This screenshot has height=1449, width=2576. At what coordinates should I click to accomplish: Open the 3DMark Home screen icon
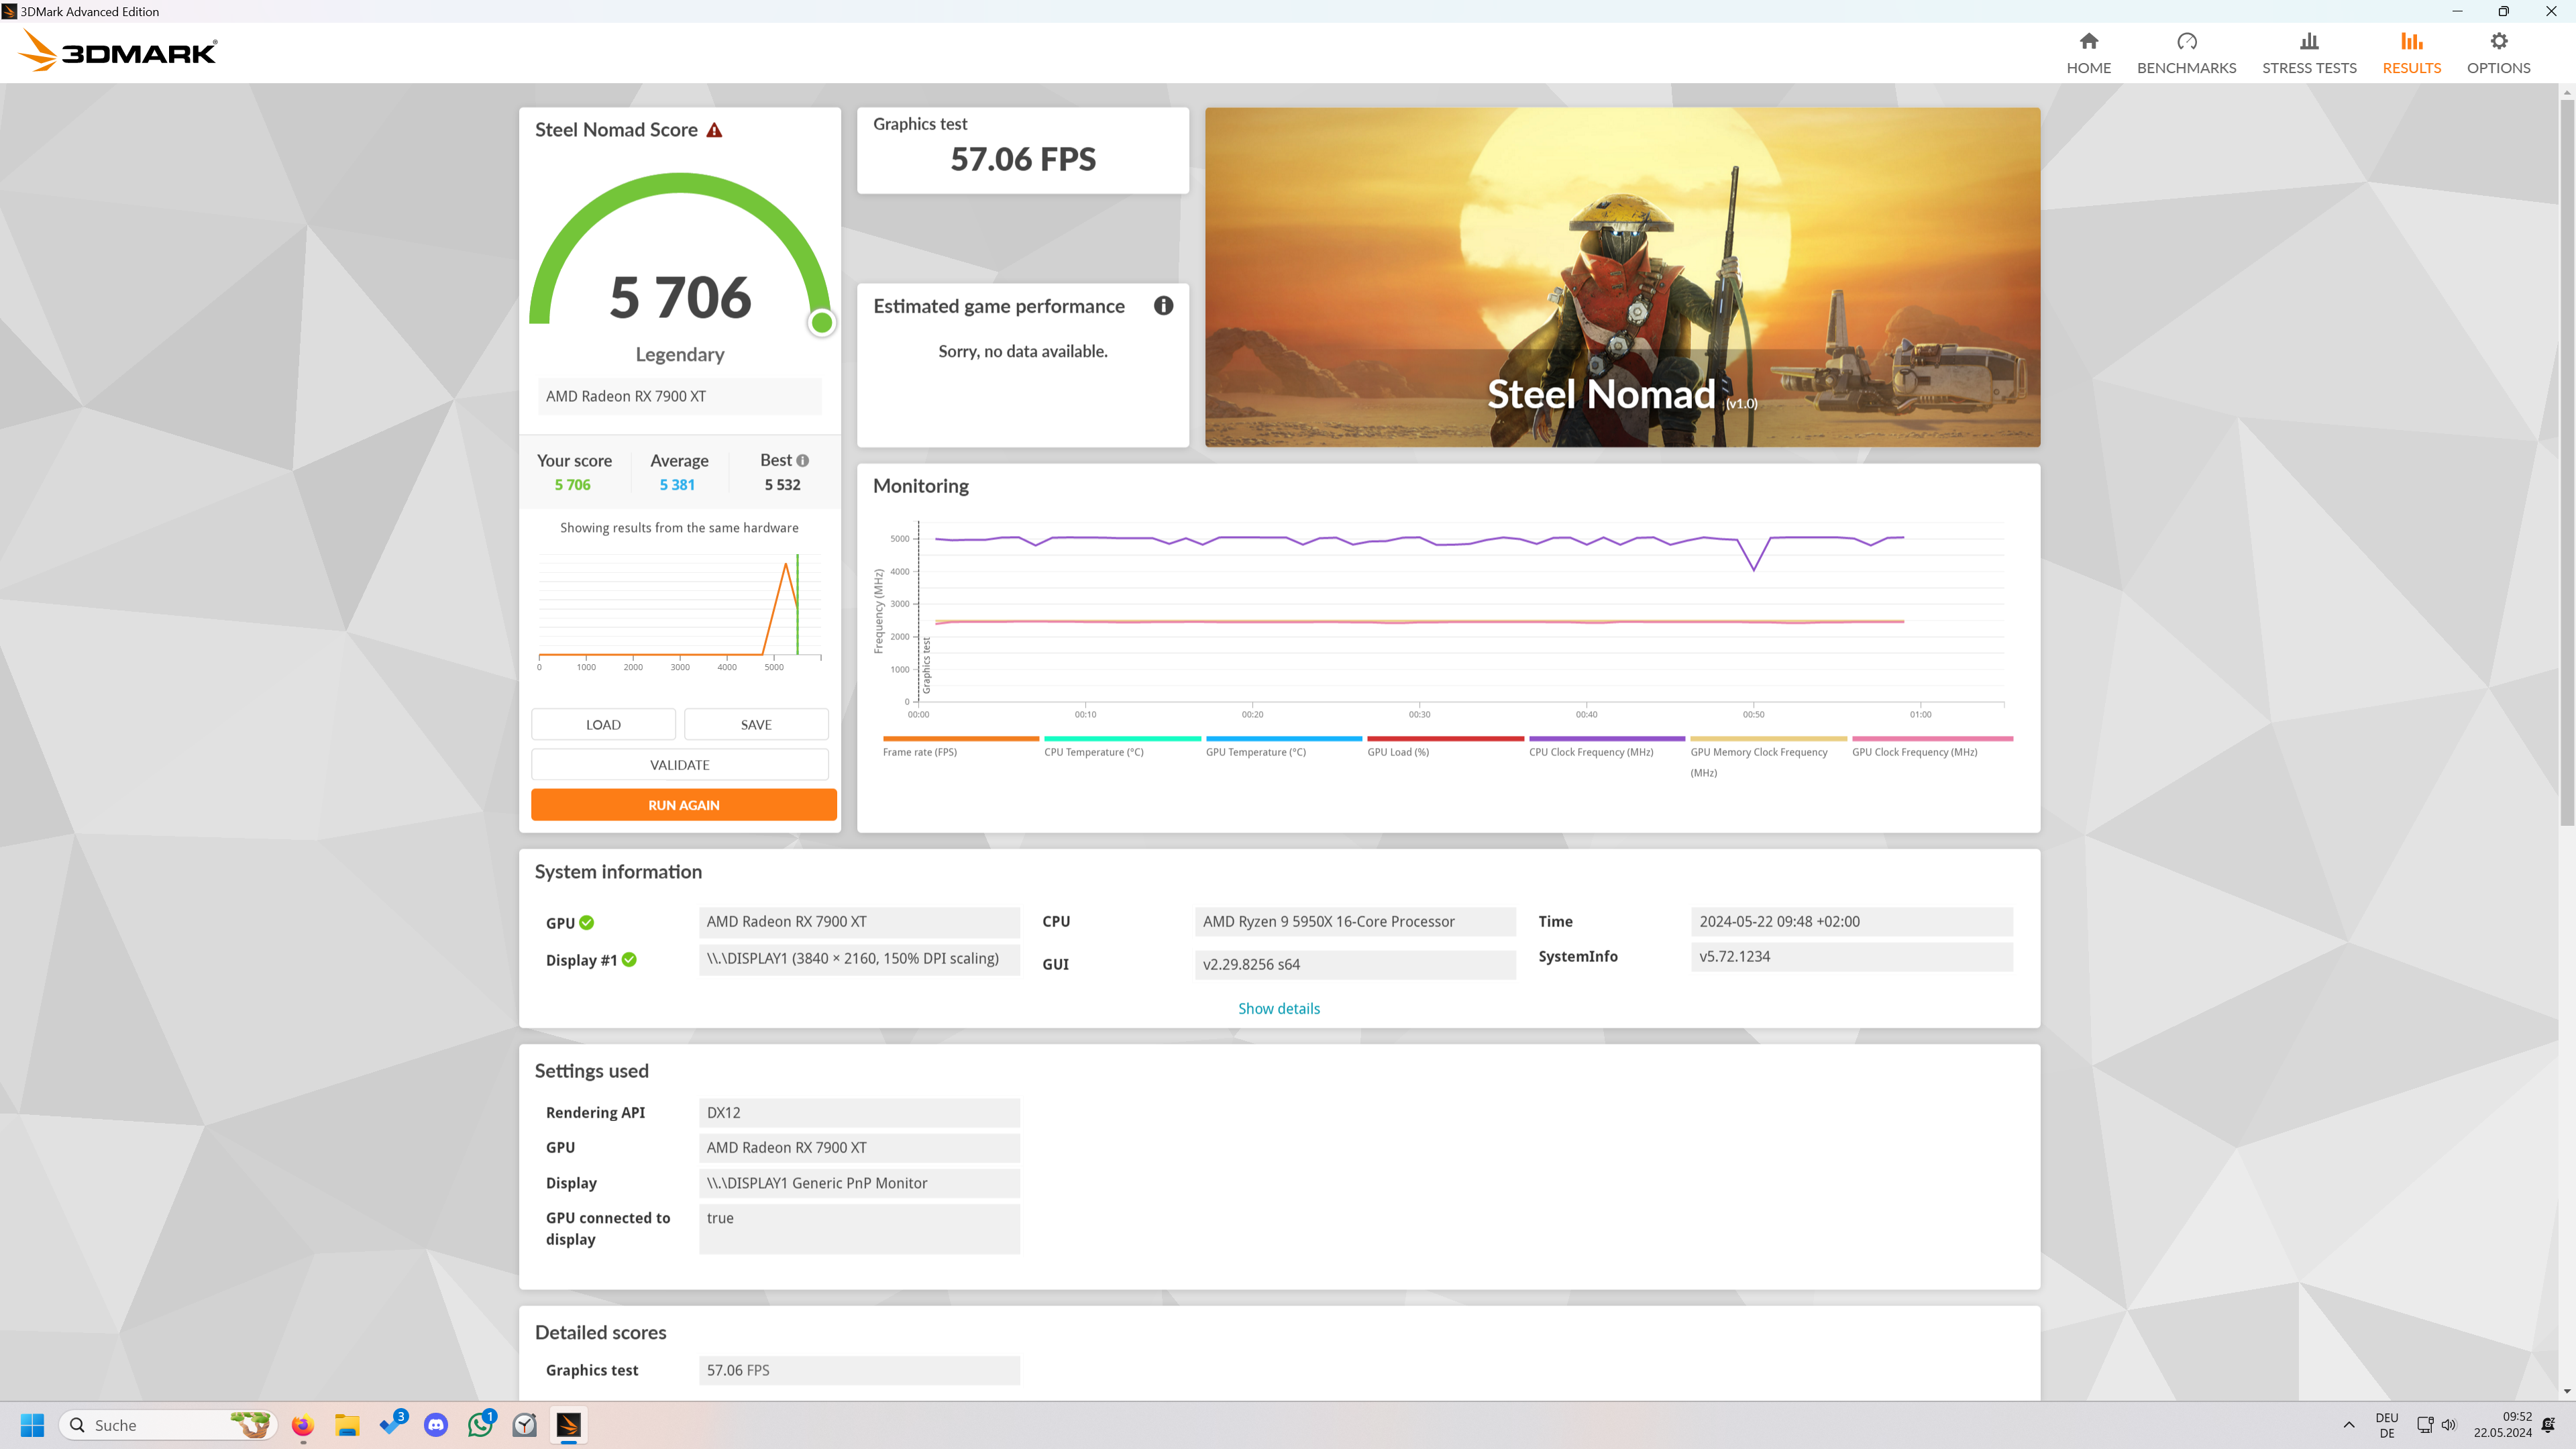point(2089,41)
